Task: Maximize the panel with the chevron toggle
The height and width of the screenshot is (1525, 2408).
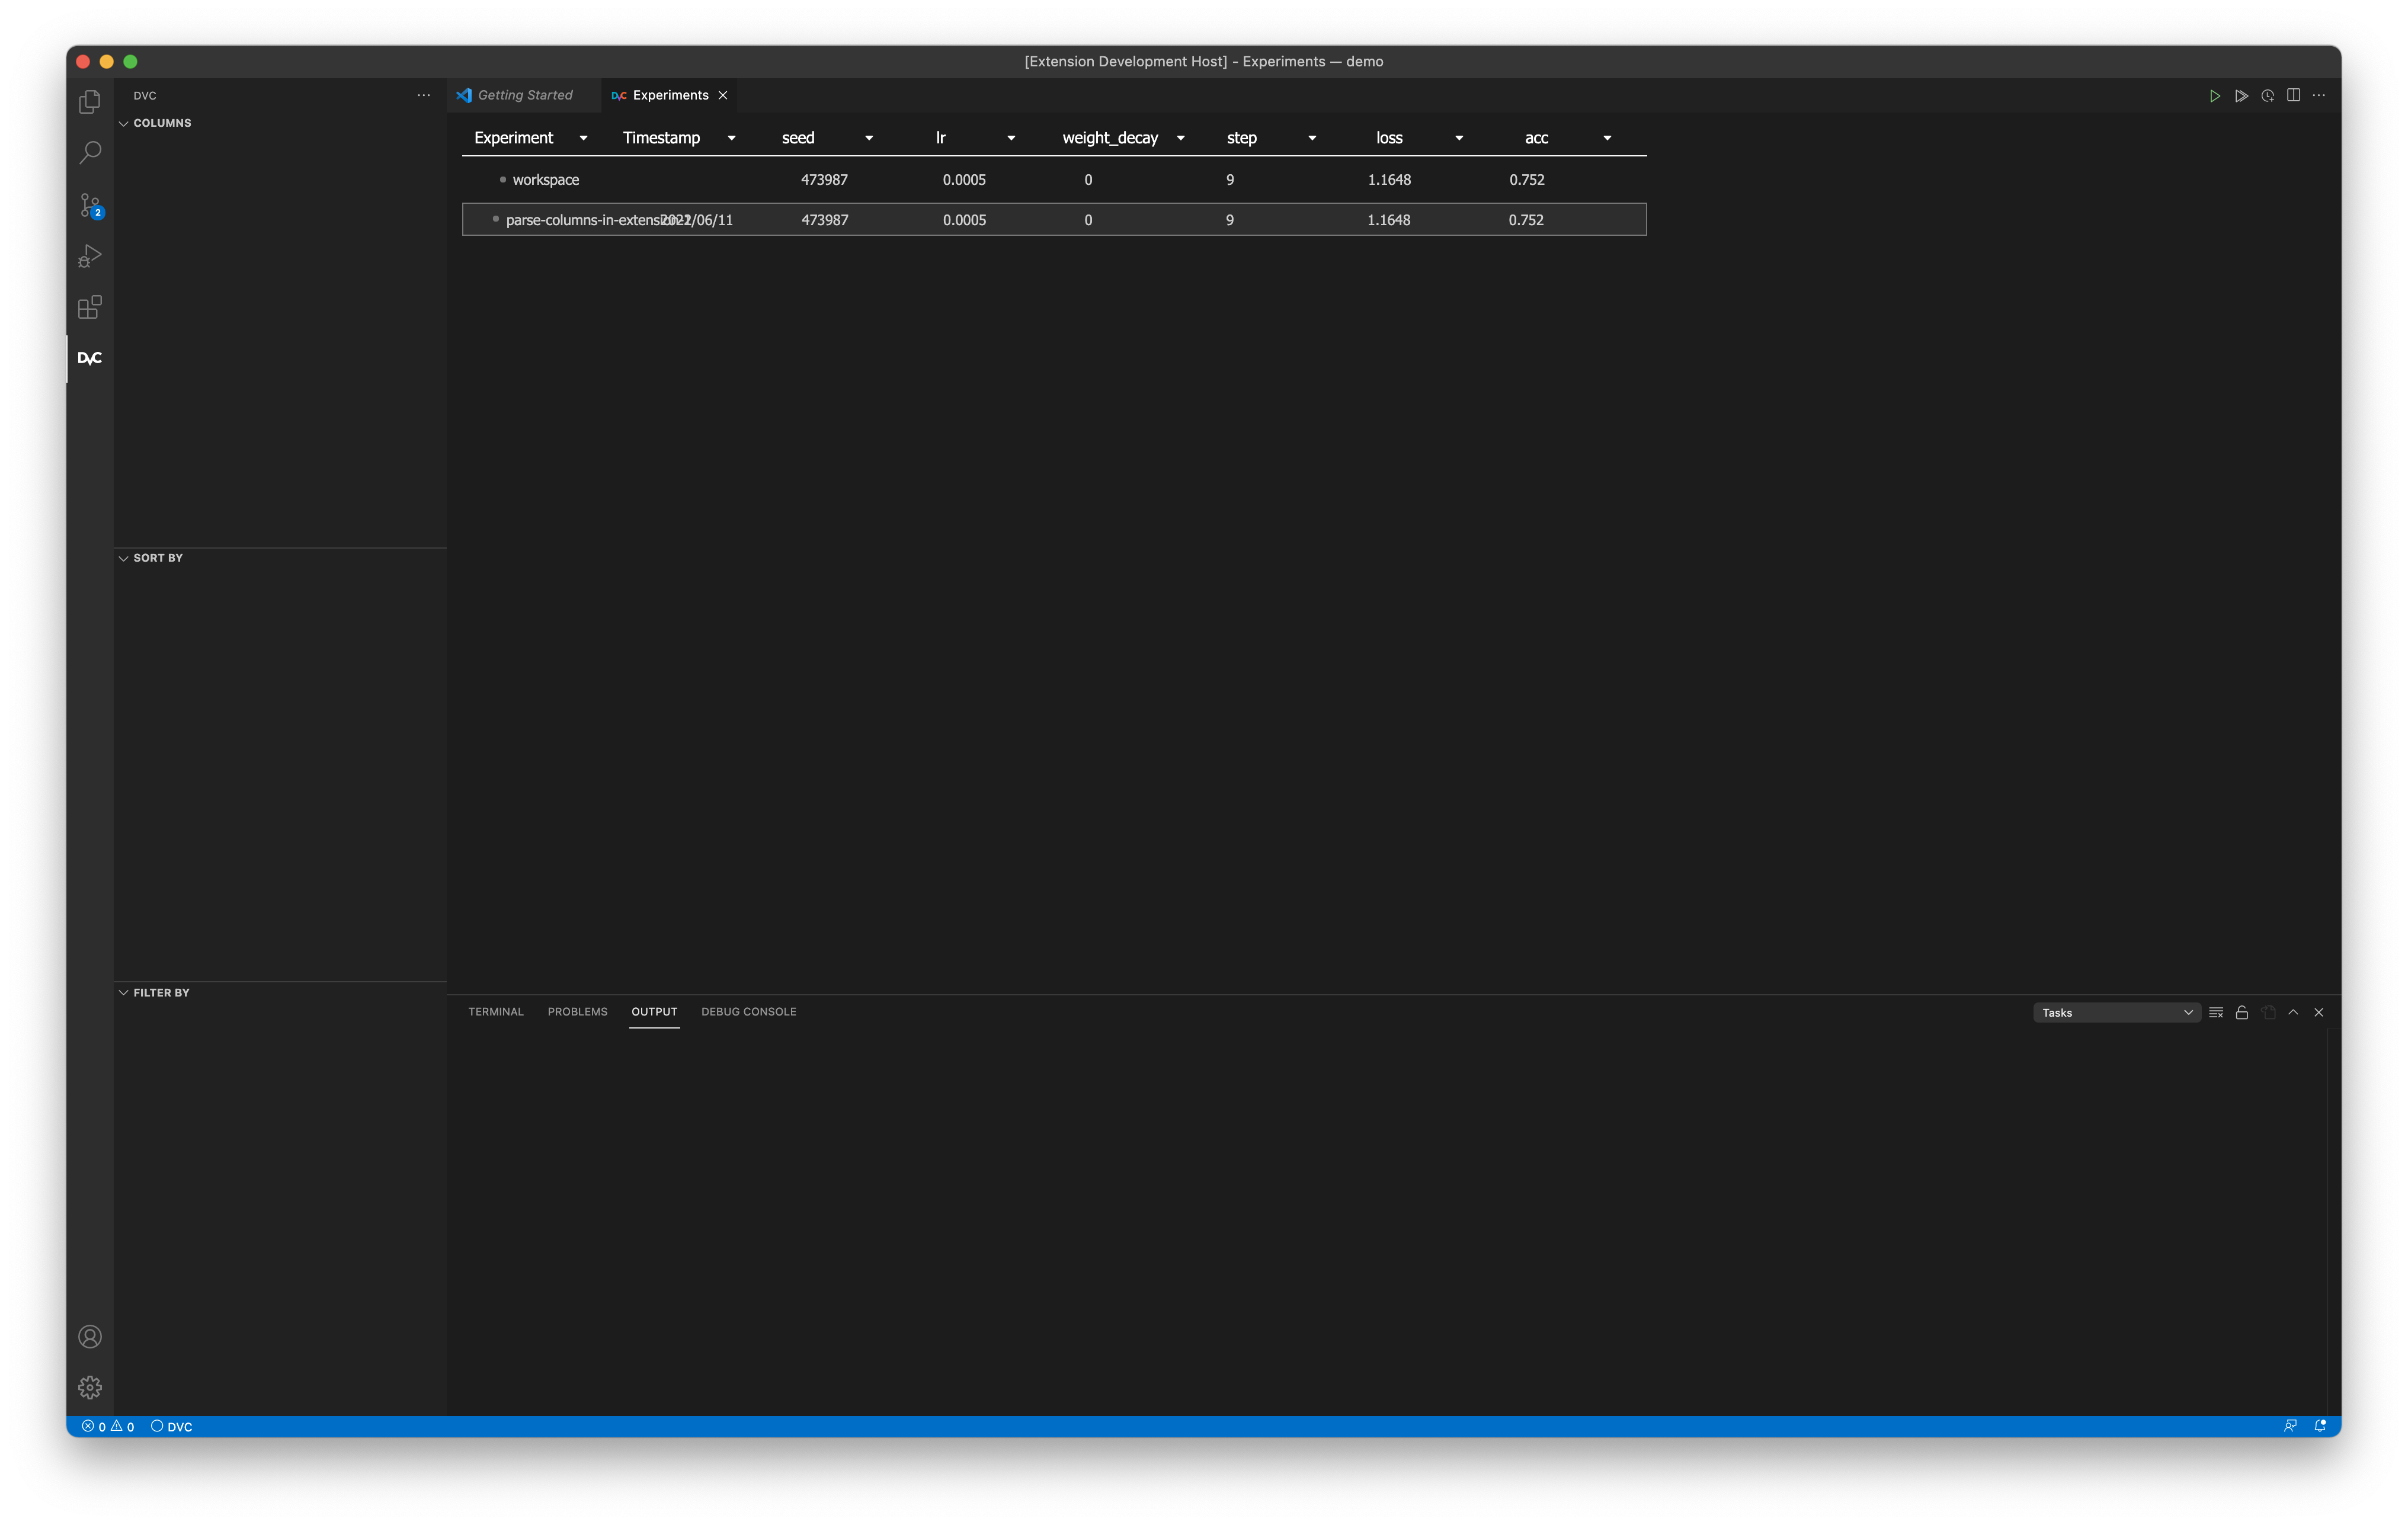Action: point(2293,1012)
